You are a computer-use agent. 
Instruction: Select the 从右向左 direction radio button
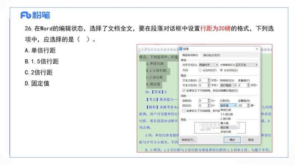tap(200, 70)
